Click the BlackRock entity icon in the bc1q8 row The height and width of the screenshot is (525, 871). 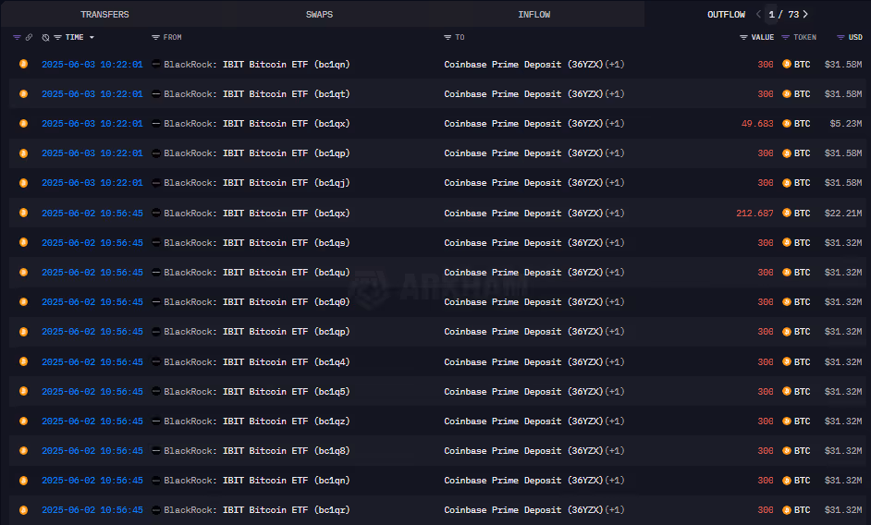(156, 450)
